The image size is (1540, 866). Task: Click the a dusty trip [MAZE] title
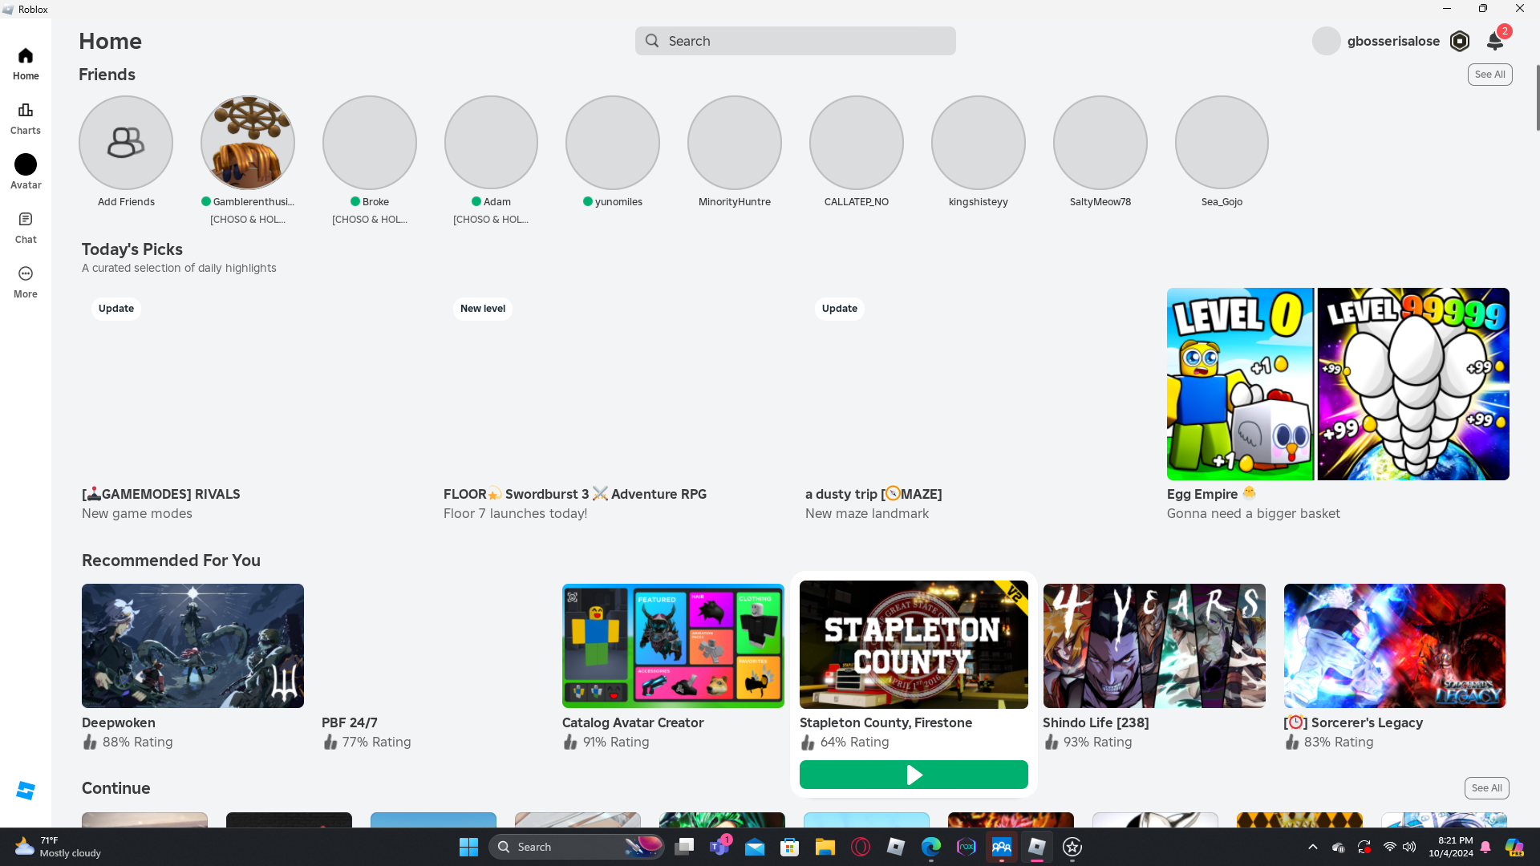[x=873, y=494]
